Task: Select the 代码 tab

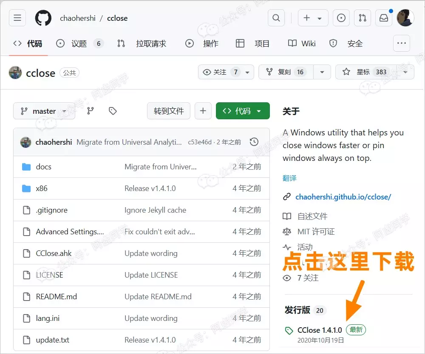Action: pyautogui.click(x=28, y=43)
